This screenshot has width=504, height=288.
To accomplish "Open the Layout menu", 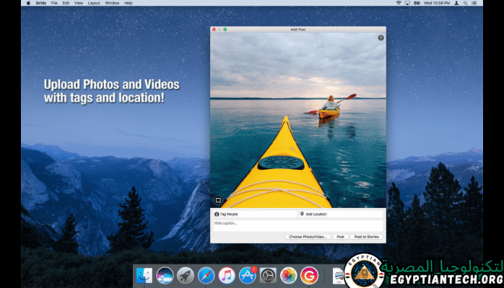I will pos(94,3).
